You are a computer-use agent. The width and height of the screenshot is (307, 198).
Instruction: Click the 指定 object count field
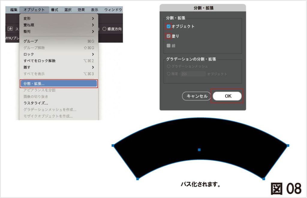tap(193, 74)
